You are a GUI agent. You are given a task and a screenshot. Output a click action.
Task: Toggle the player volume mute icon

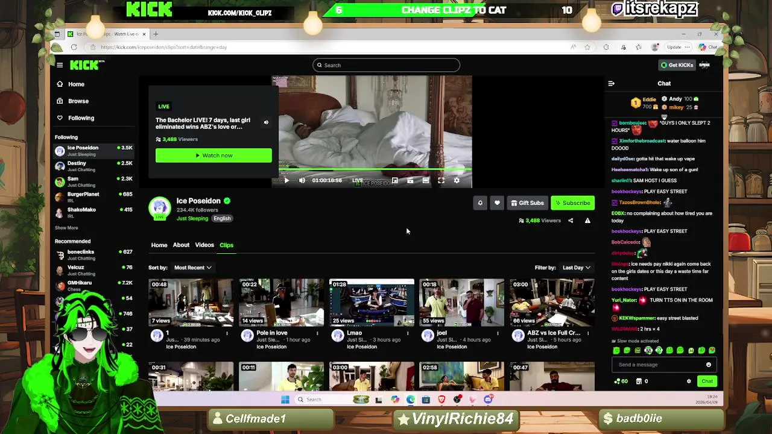[x=302, y=180]
